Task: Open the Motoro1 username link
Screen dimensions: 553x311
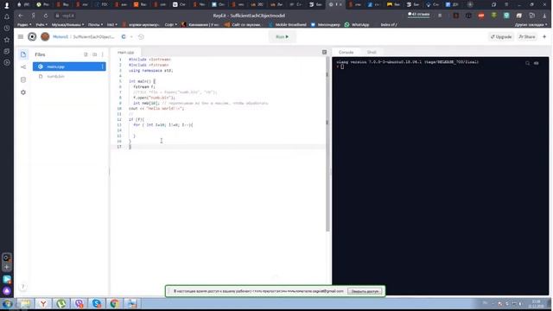Action: point(60,36)
